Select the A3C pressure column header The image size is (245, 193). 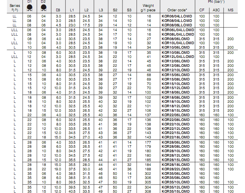coord(216,10)
